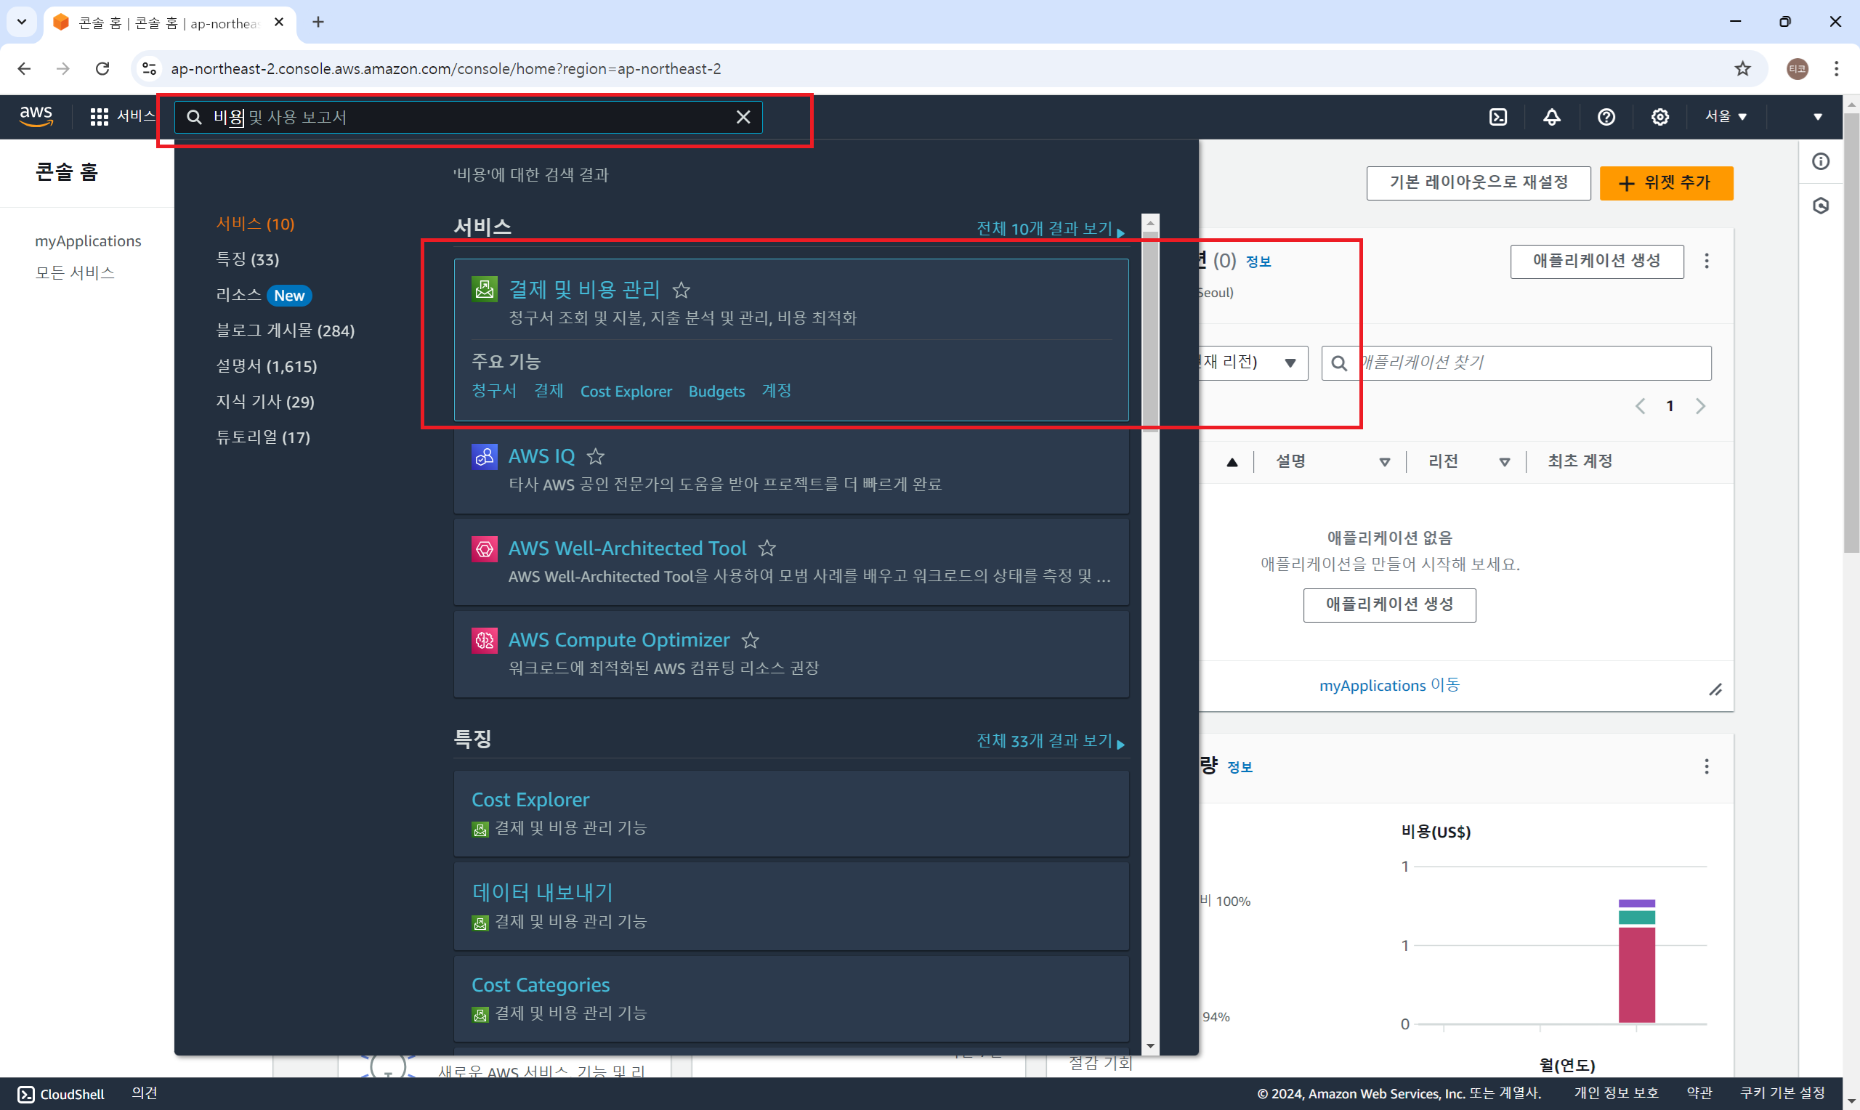Image resolution: width=1860 pixels, height=1110 pixels.
Task: Click the AWS Well-Architected Tool icon
Action: 484,548
